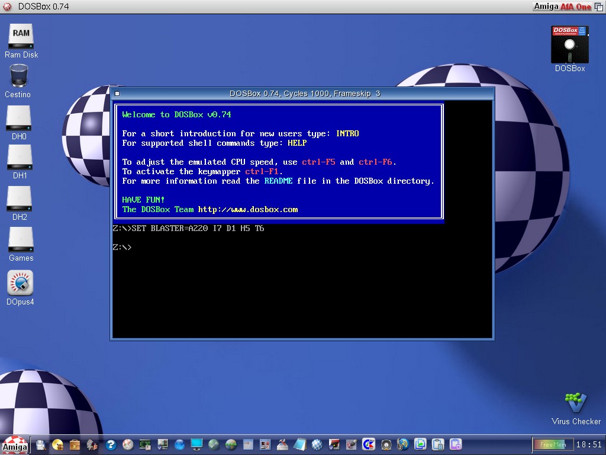Launch DOpus4 from the desktop
This screenshot has width=606, height=455.
(20, 283)
